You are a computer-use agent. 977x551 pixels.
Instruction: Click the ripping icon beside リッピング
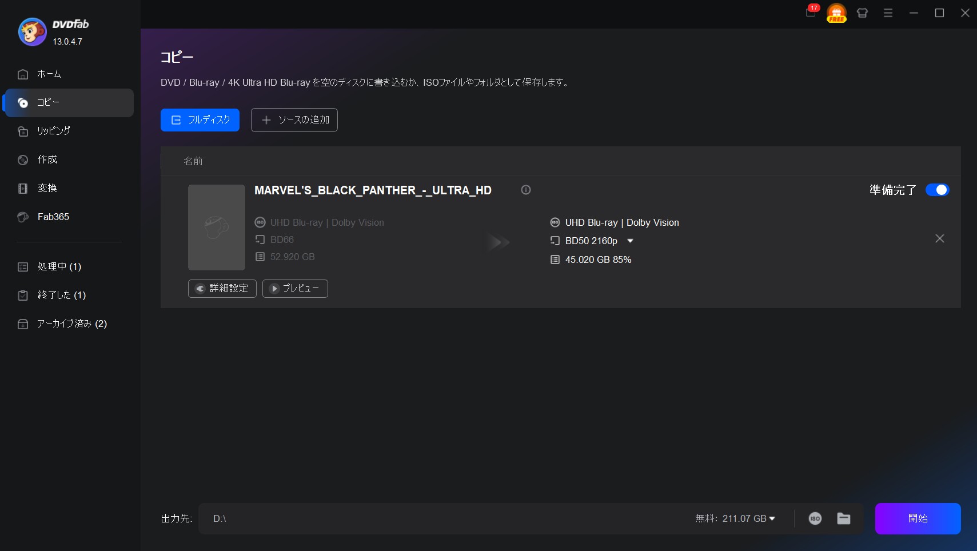pyautogui.click(x=23, y=131)
